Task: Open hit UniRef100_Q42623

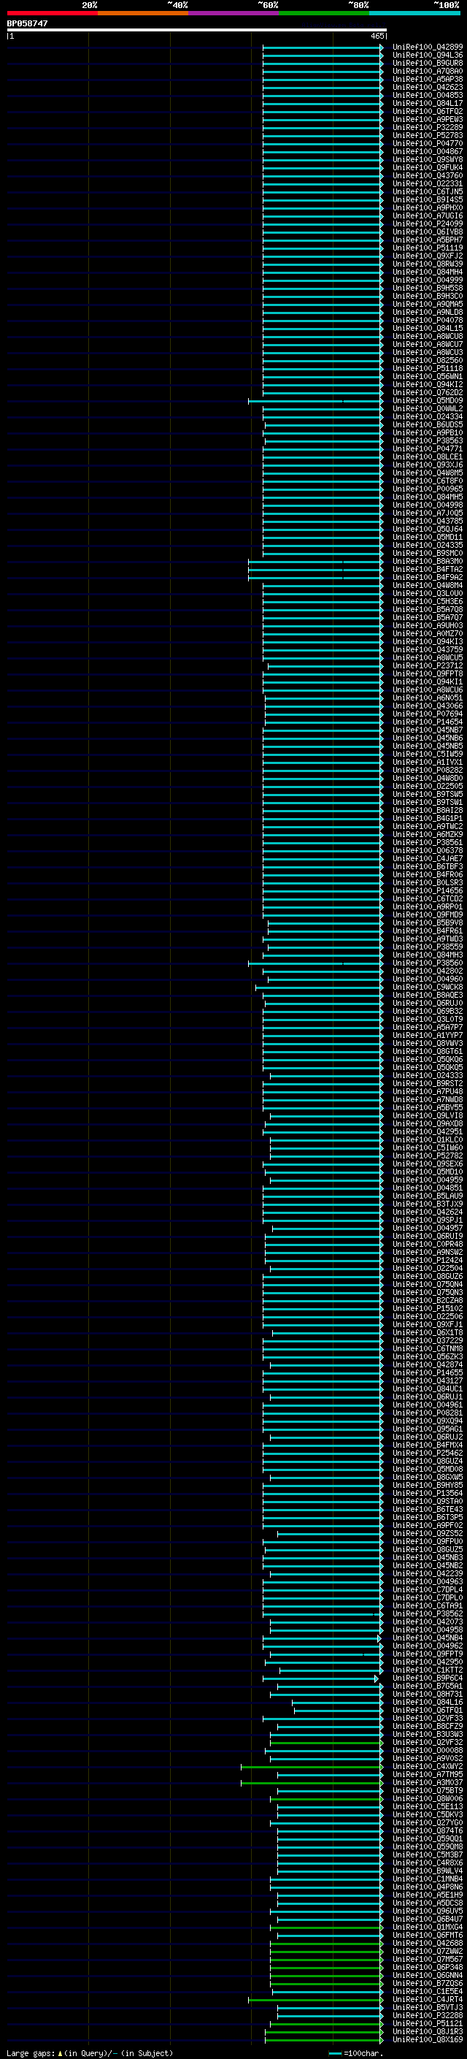Action: pyautogui.click(x=427, y=87)
